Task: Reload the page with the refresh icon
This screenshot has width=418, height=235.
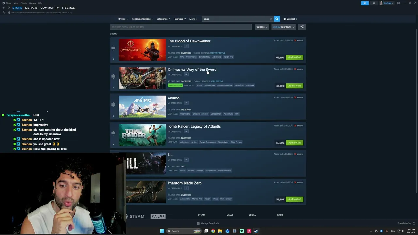Action: (x=4, y=12)
